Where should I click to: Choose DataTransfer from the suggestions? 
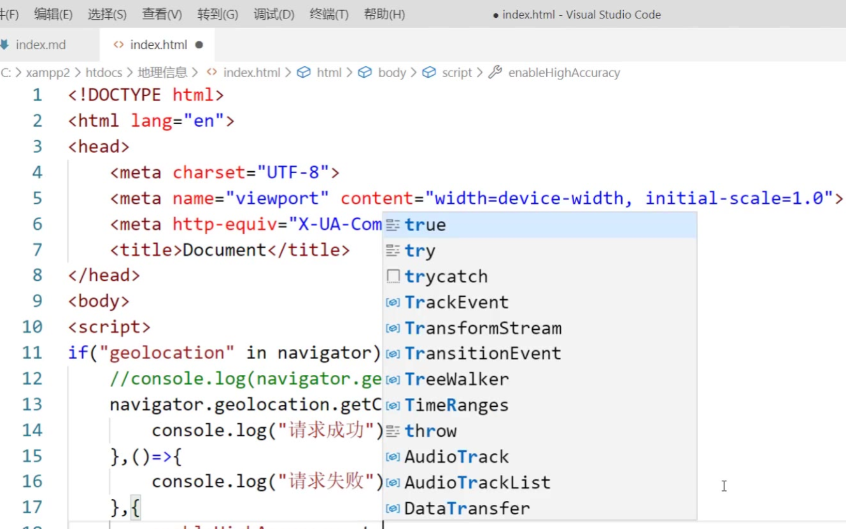(467, 508)
